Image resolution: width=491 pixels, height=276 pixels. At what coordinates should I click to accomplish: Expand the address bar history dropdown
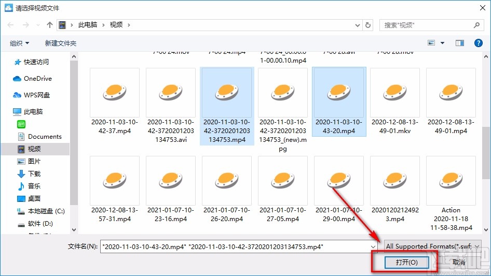coord(357,25)
